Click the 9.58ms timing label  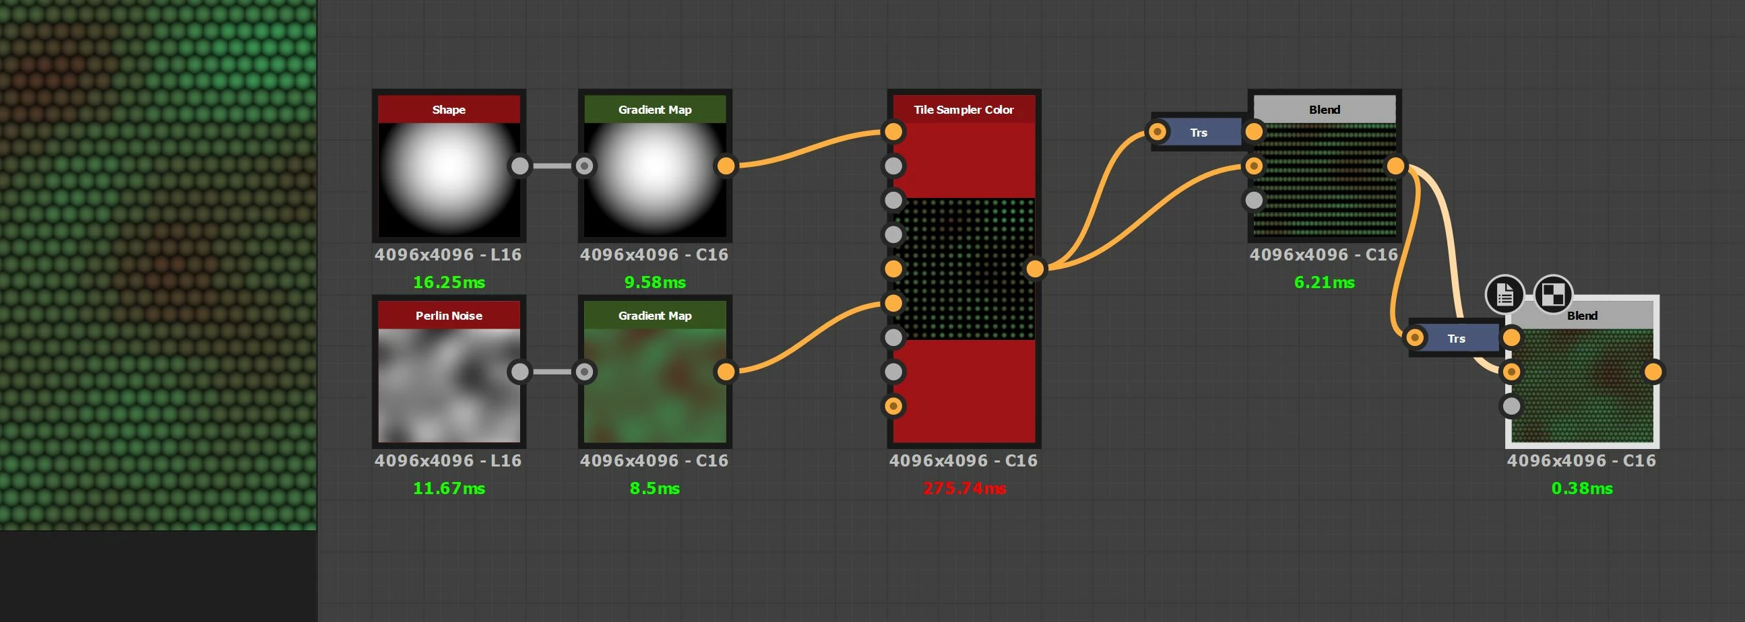(x=655, y=282)
